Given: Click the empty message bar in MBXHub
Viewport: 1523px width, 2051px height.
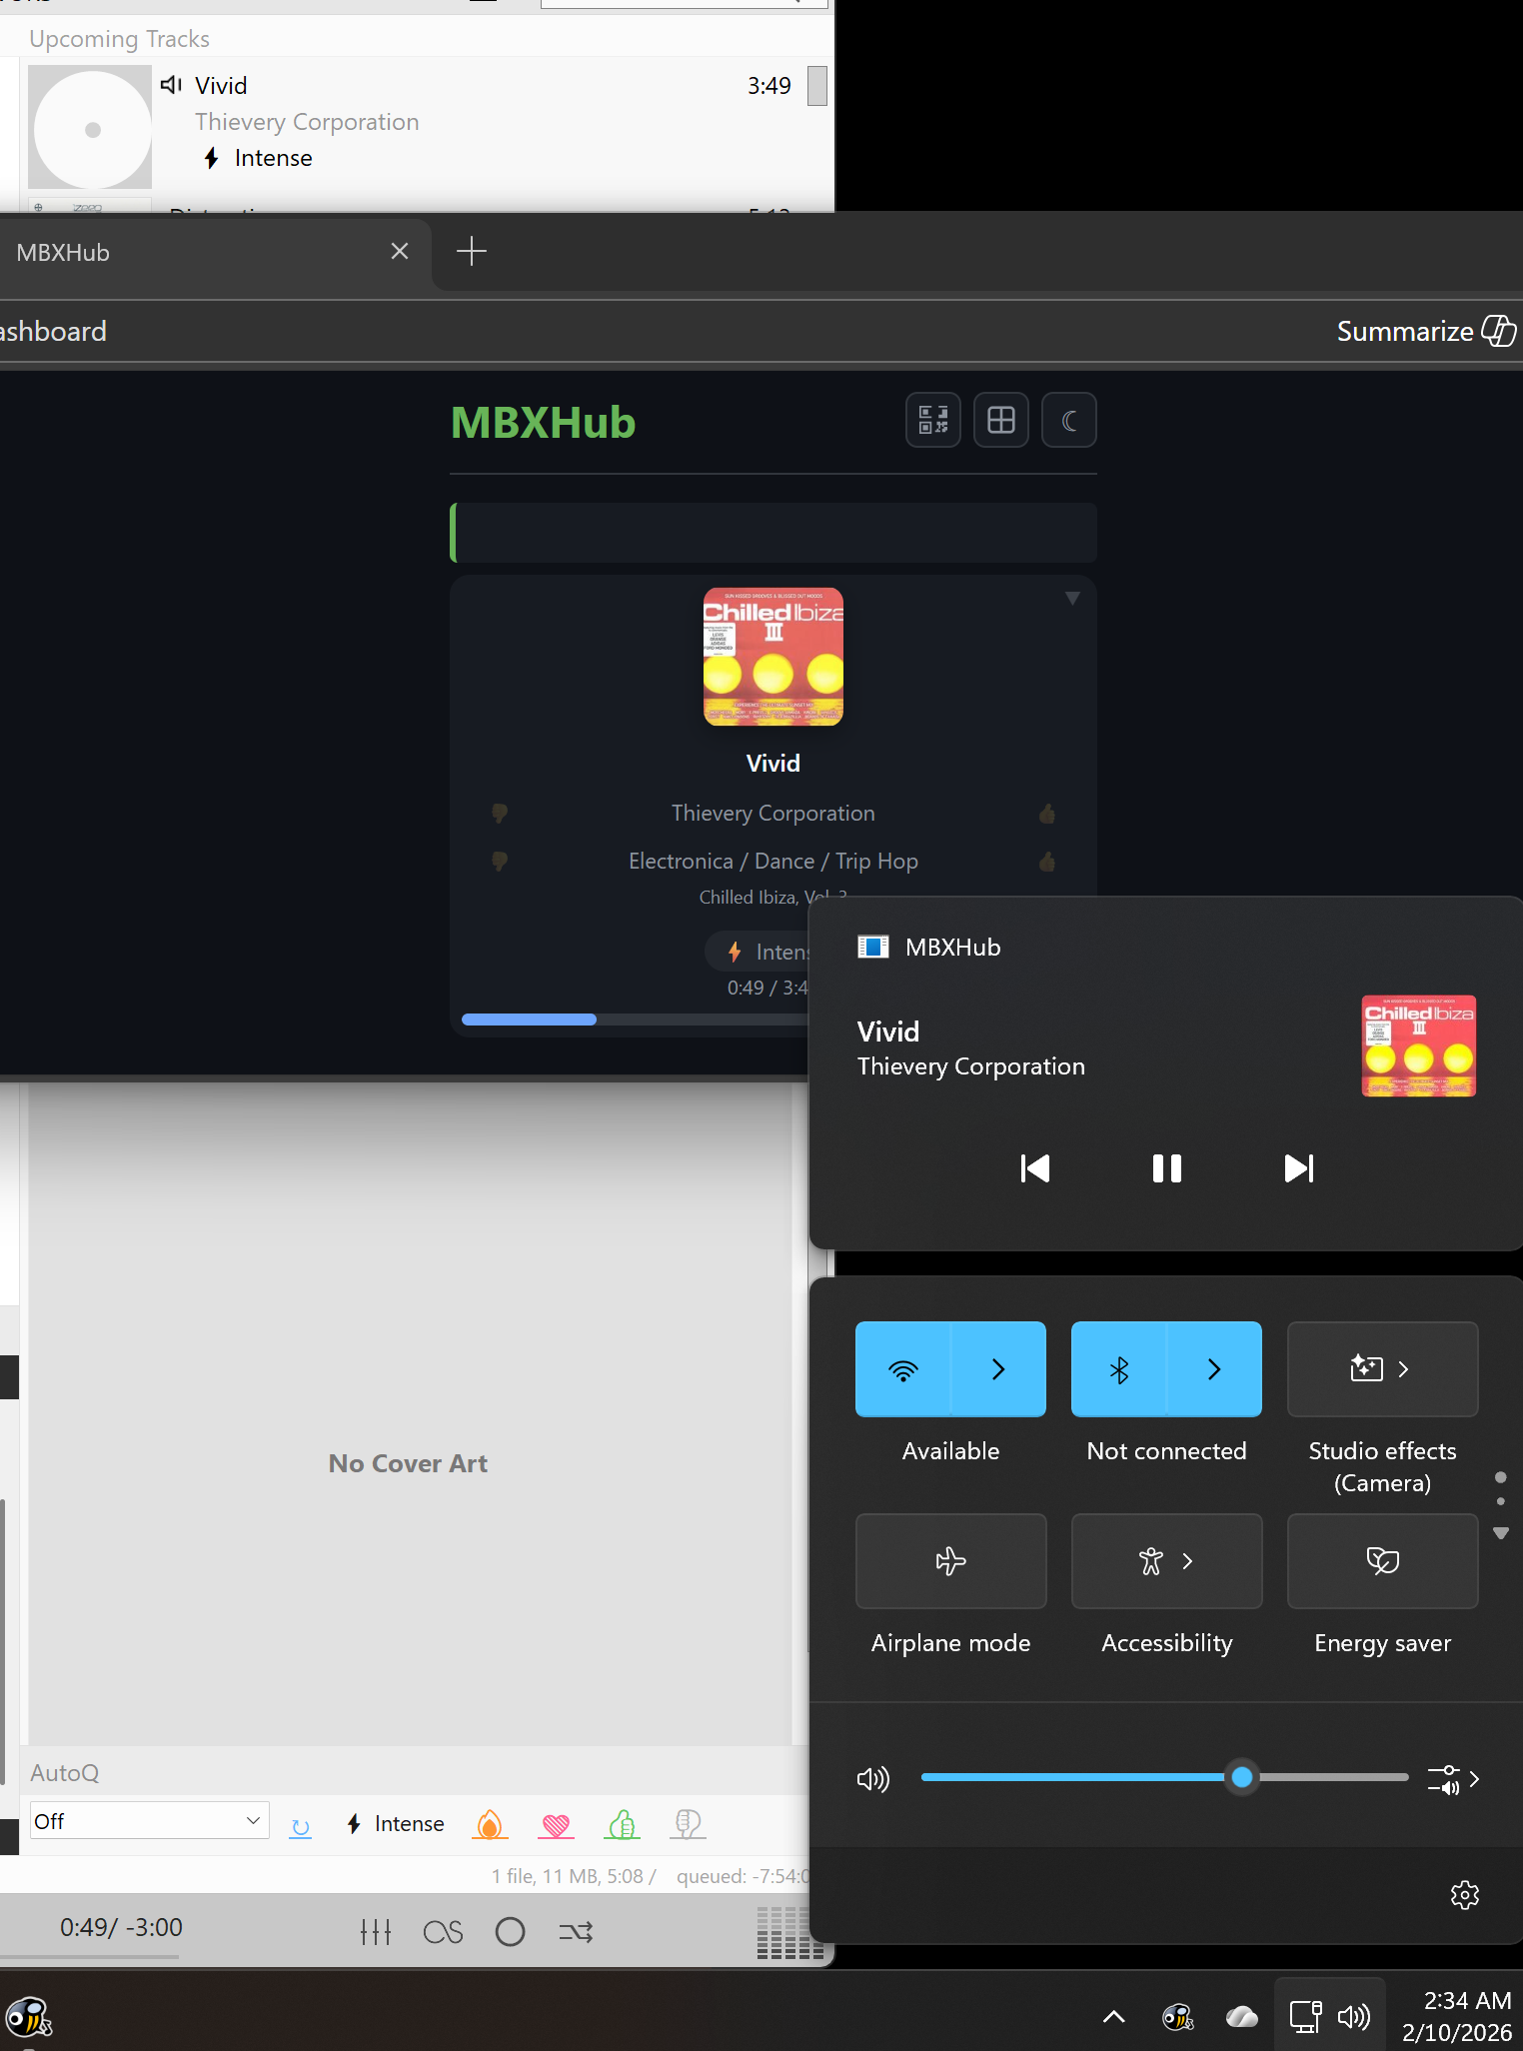Looking at the screenshot, I should (x=773, y=533).
